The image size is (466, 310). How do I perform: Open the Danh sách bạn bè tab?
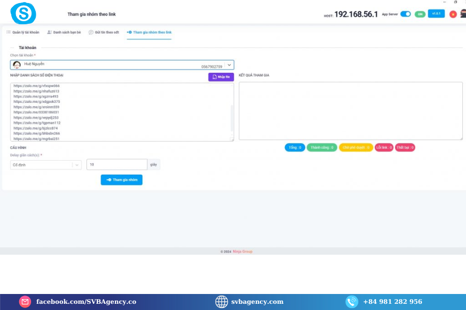64,32
